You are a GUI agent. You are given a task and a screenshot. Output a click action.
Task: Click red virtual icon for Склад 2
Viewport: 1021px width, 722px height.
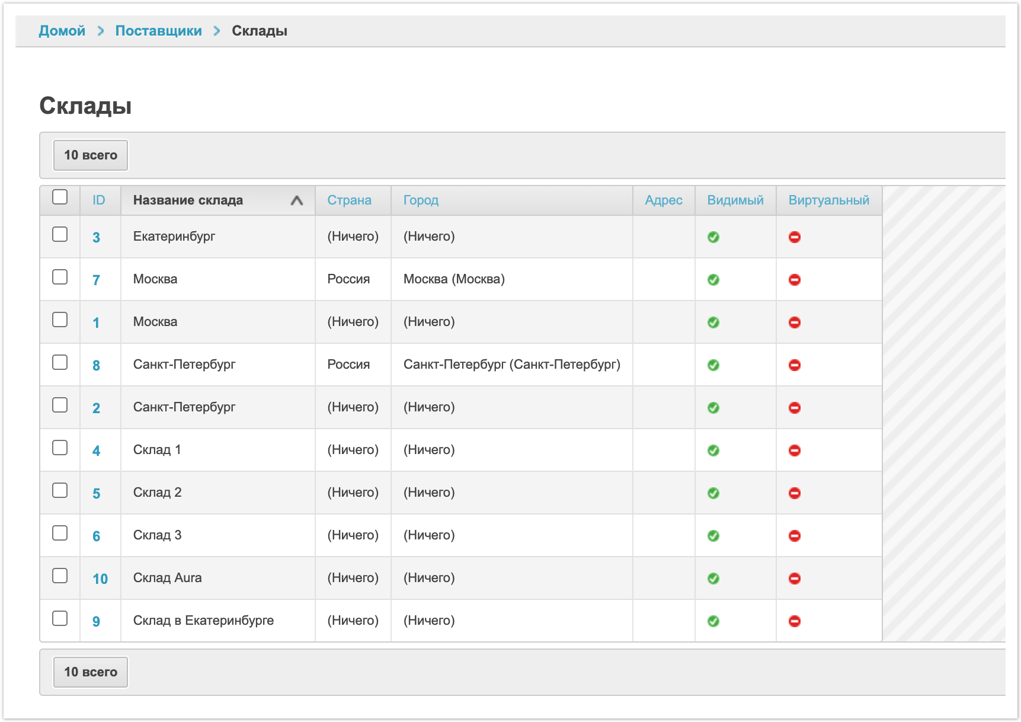pyautogui.click(x=794, y=493)
